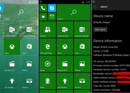Select Model: NOKIA Lumia 830 line

[106, 47]
